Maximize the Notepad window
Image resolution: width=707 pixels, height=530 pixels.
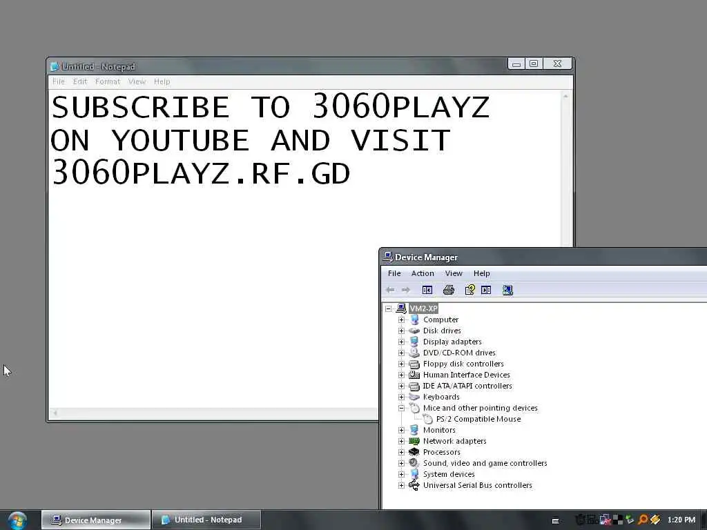534,64
